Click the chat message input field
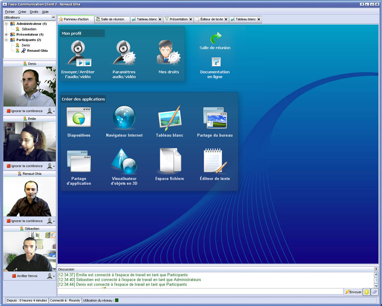The width and height of the screenshot is (382, 306). click(x=200, y=292)
